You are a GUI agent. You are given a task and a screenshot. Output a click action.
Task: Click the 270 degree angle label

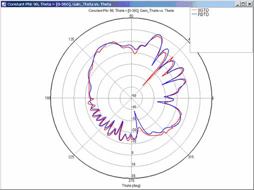point(131,181)
